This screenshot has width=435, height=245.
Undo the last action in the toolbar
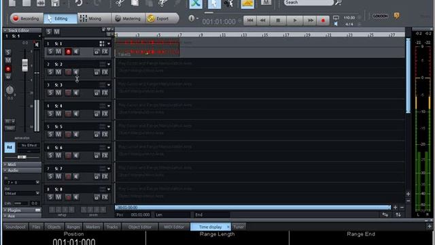tap(79, 3)
